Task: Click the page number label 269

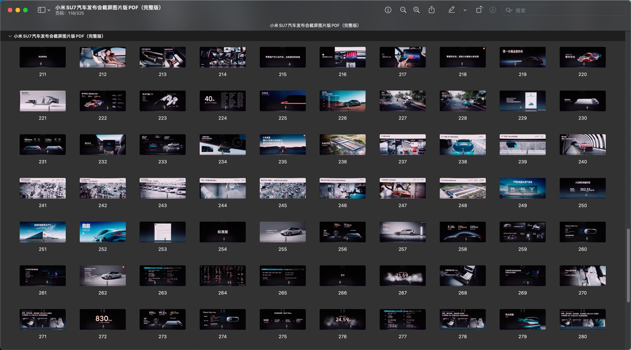Action: point(523,293)
